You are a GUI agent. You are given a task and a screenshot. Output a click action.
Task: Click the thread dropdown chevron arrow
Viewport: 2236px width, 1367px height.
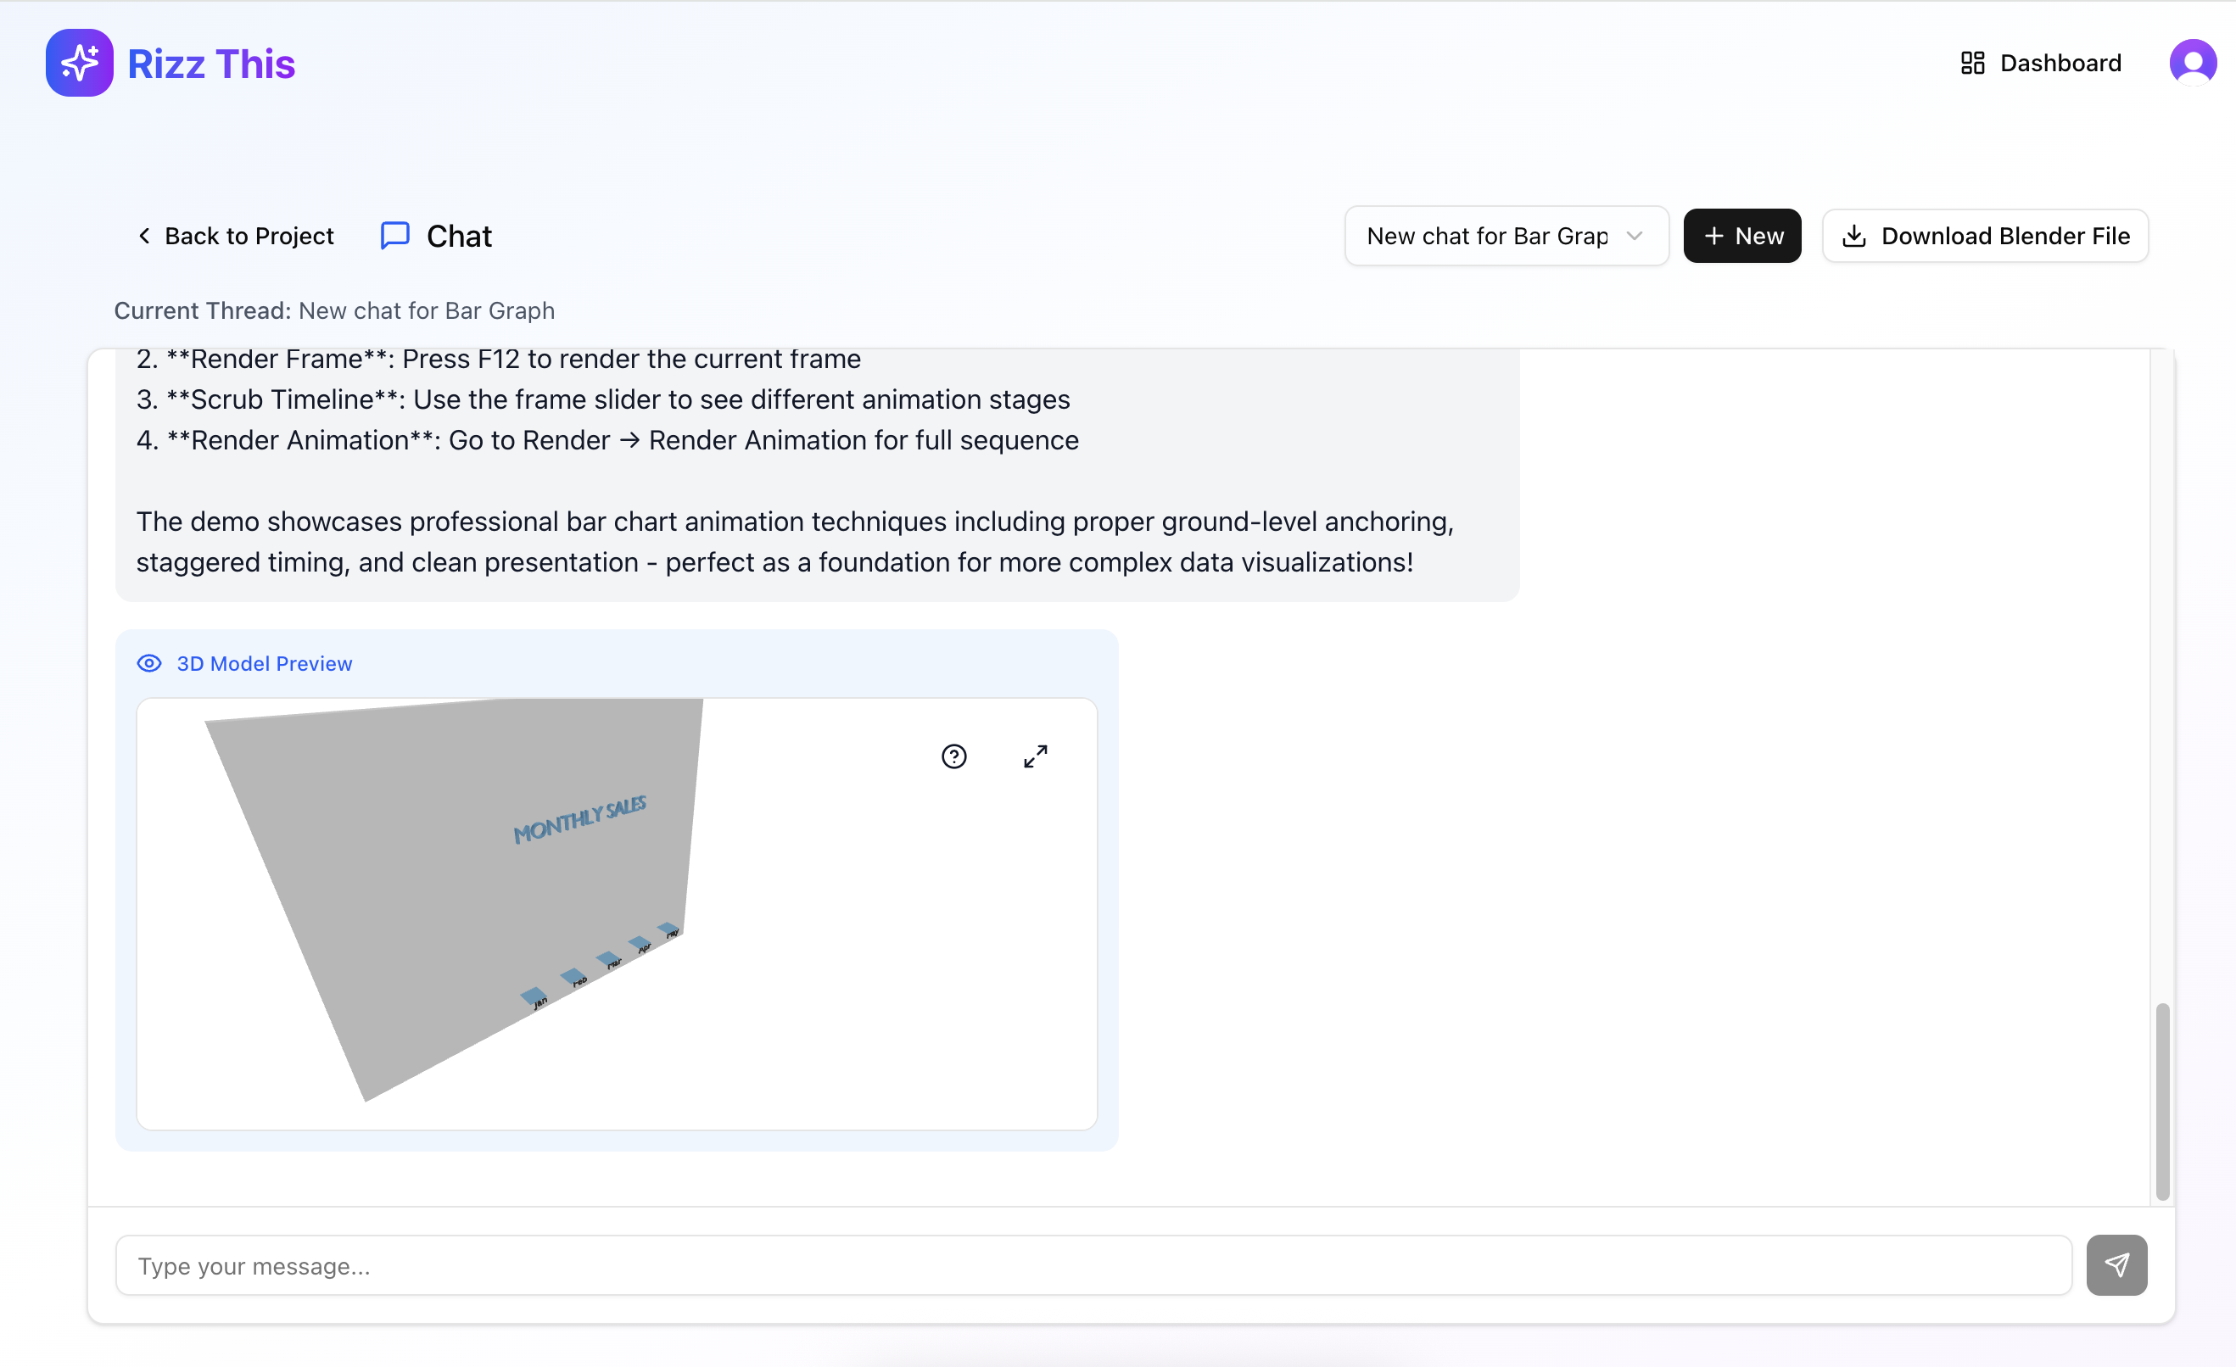tap(1635, 237)
